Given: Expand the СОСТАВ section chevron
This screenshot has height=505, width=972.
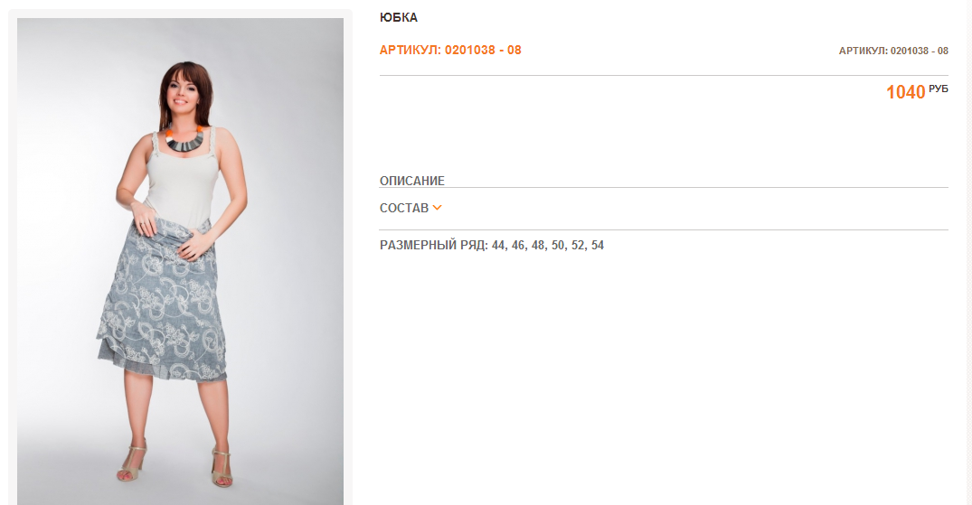Looking at the screenshot, I should 437,208.
